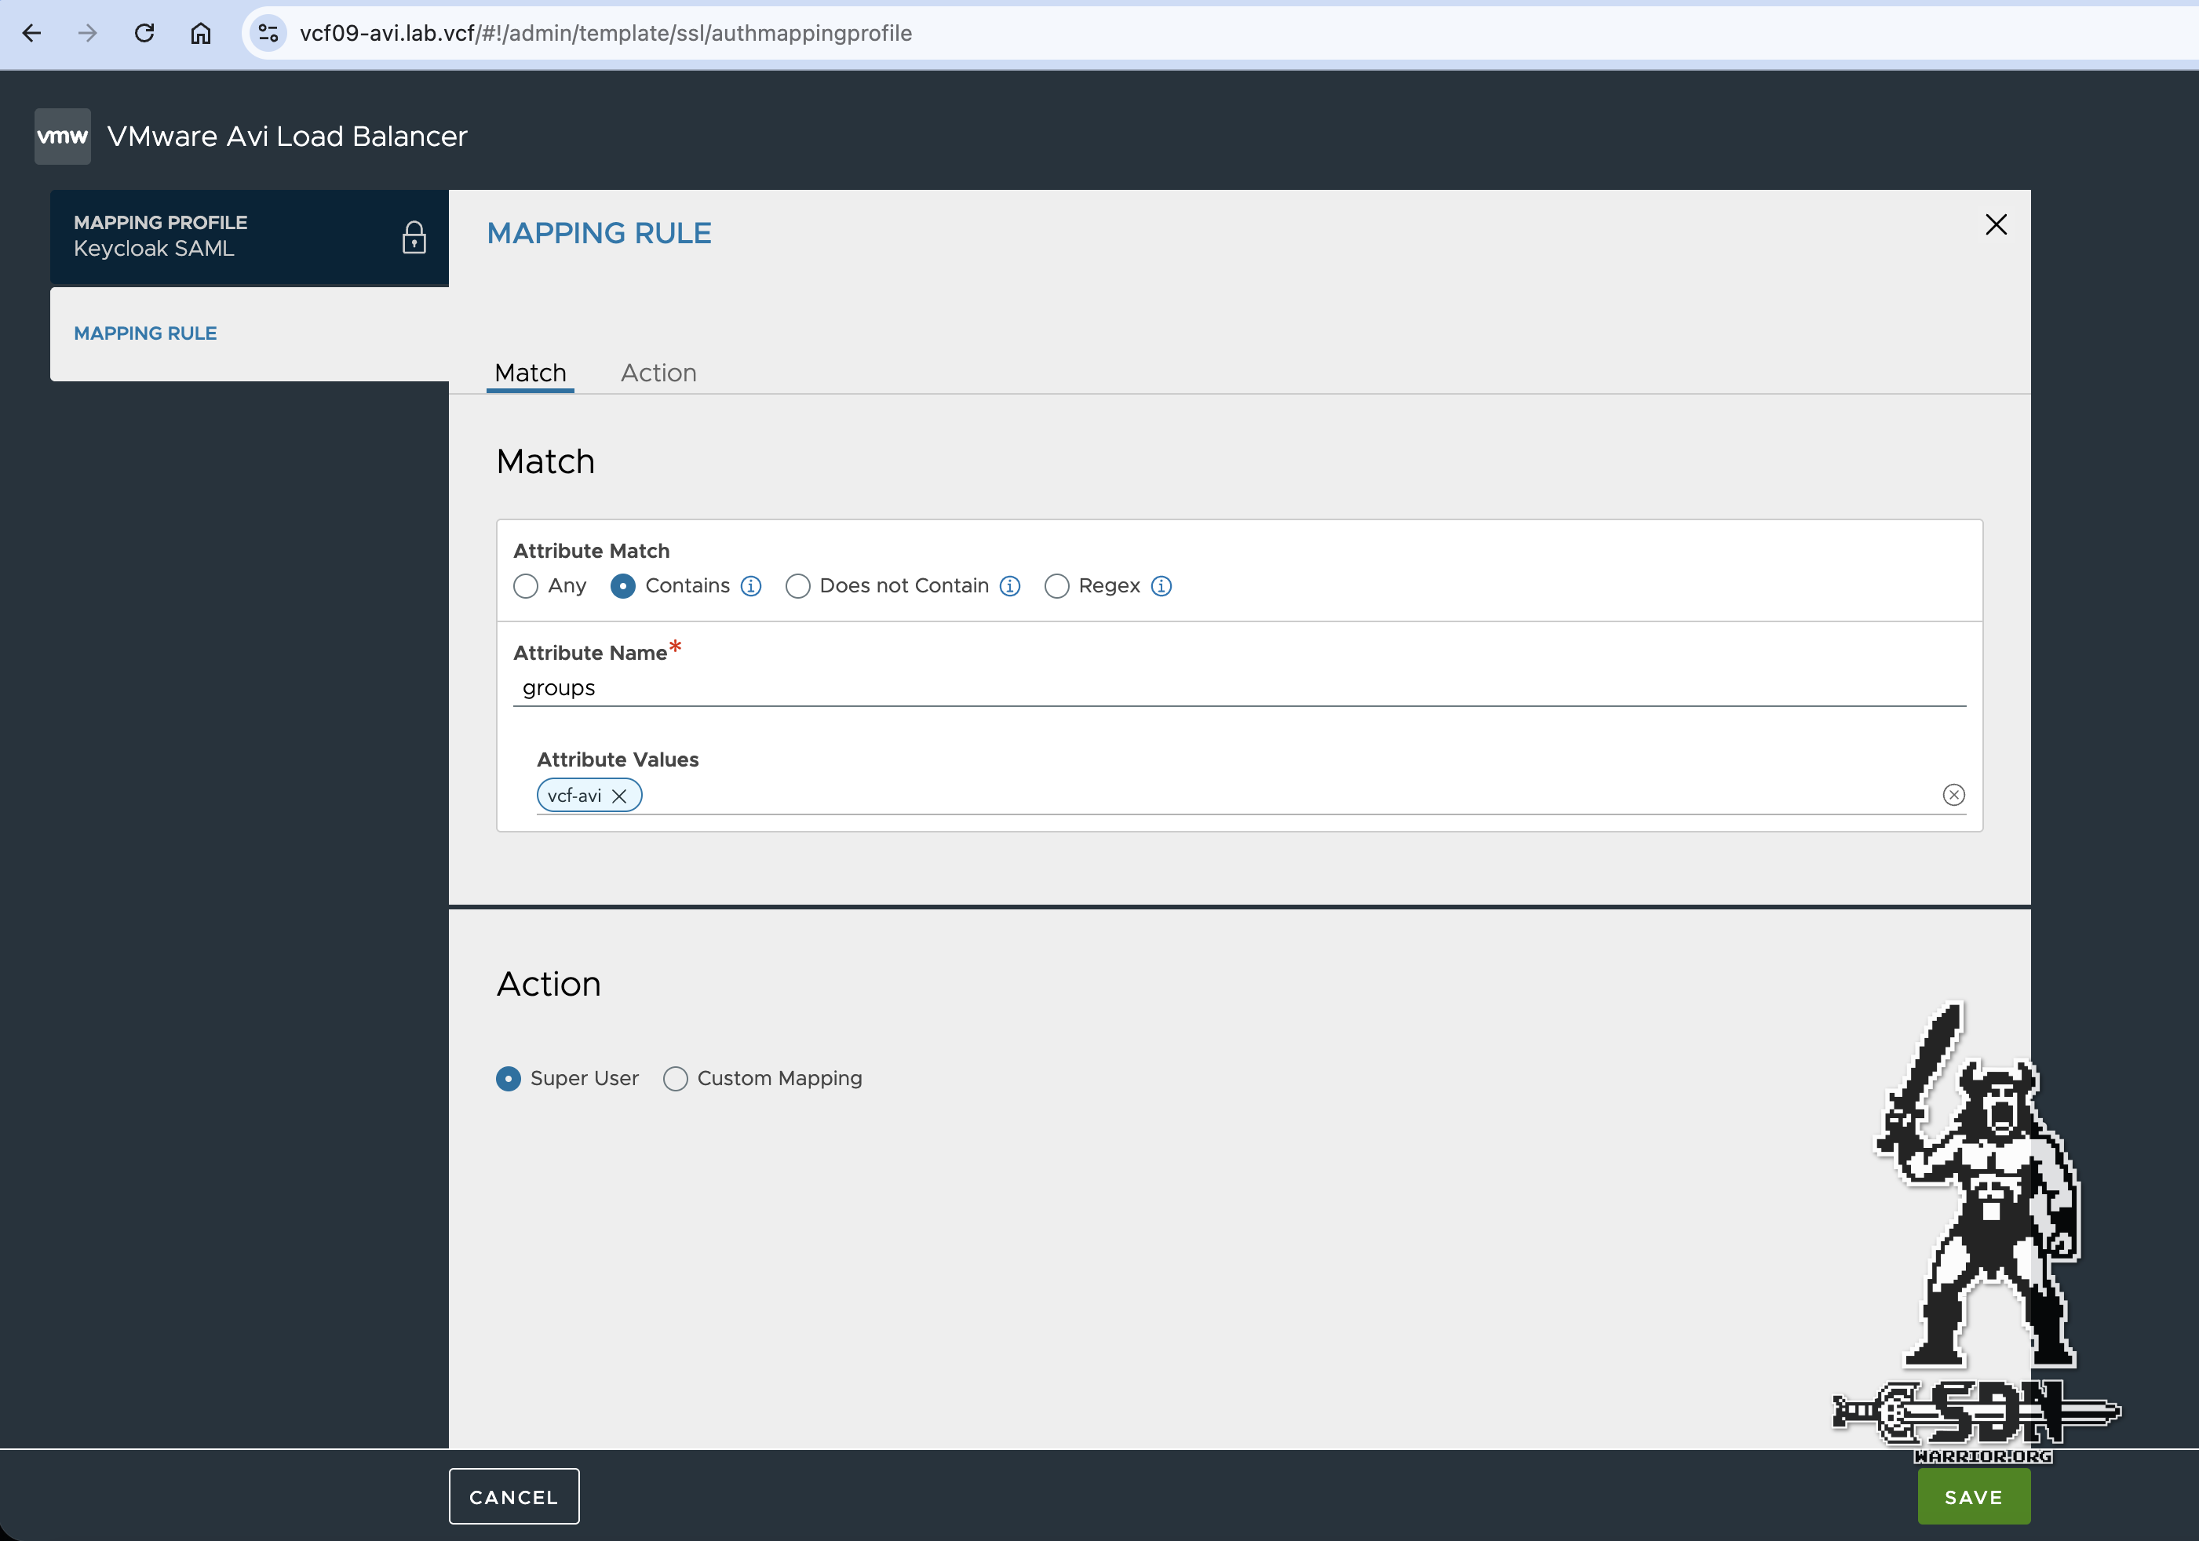2199x1541 pixels.
Task: Click the green Save button
Action: click(x=1973, y=1496)
